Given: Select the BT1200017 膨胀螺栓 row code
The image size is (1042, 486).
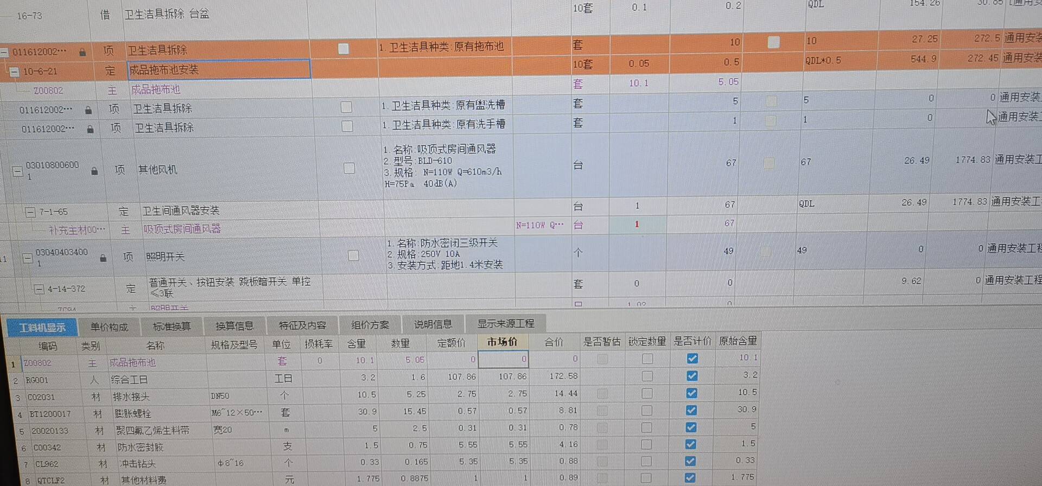Looking at the screenshot, I should tap(50, 414).
